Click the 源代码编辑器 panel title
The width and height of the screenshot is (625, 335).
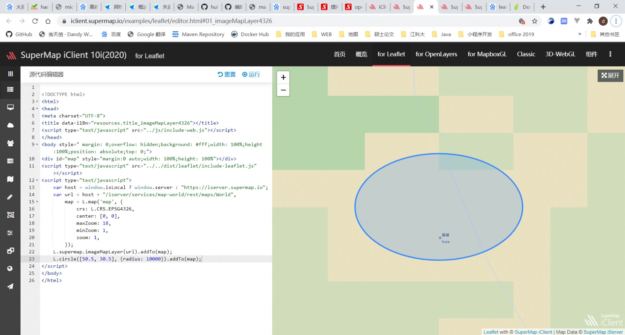[x=46, y=75]
